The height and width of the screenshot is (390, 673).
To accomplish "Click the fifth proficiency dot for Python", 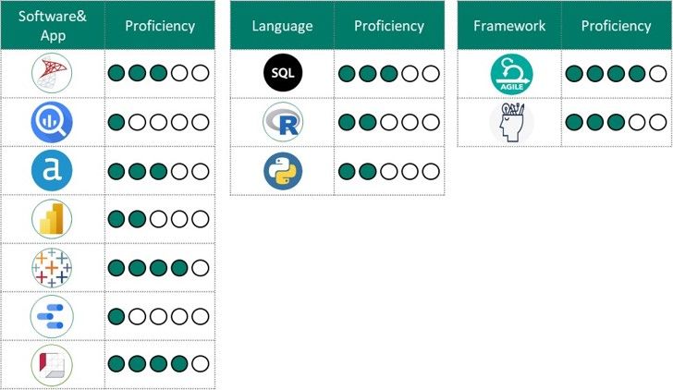I will 429,172.
